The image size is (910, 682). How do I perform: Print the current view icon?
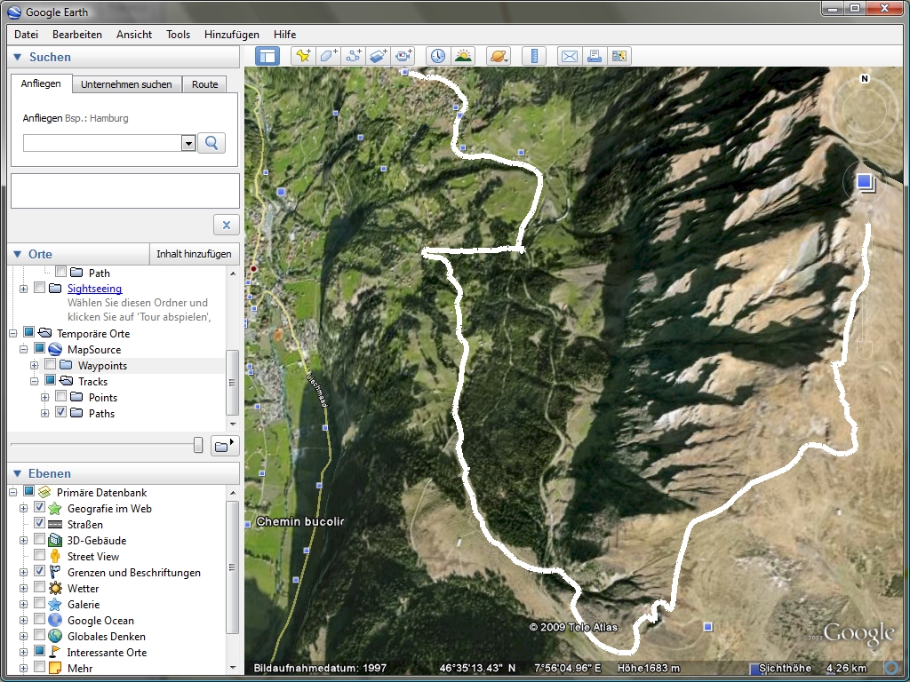(595, 56)
